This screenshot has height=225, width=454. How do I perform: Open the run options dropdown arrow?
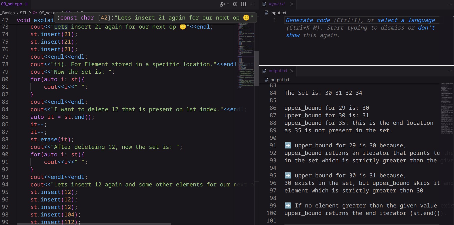(228, 4)
